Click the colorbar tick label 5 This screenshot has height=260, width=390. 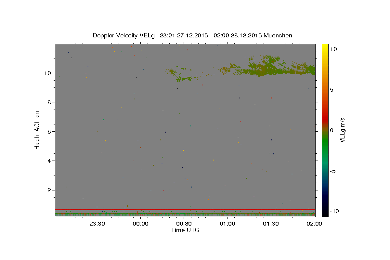(x=332, y=90)
